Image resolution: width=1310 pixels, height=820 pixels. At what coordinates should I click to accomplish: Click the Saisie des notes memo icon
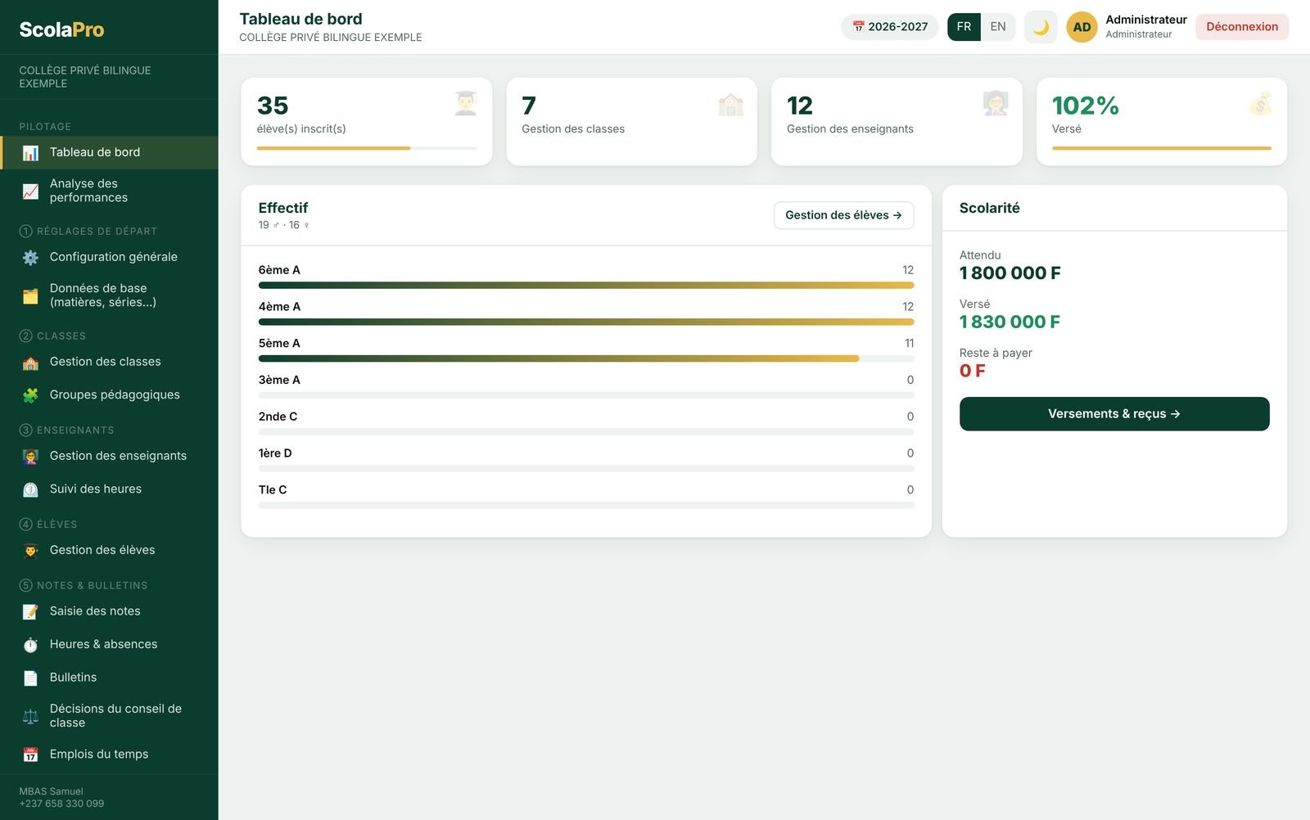[30, 612]
